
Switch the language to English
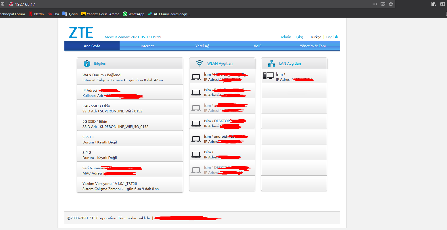pos(332,37)
